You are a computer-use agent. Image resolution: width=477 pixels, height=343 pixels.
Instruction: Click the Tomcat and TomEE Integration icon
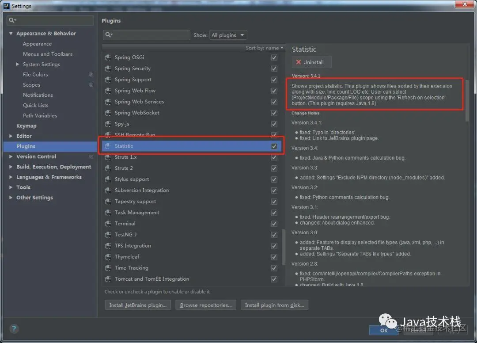(x=108, y=279)
